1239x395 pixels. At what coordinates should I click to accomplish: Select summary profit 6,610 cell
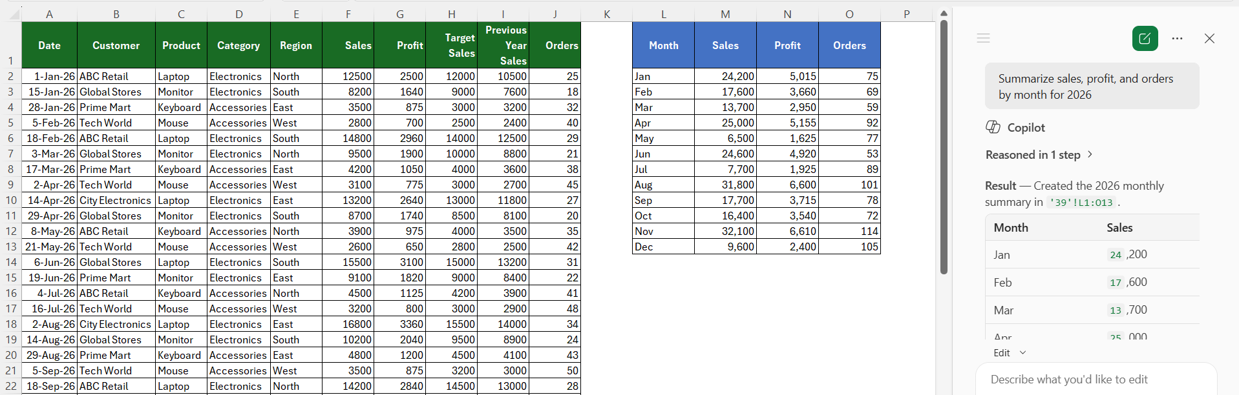coord(787,231)
